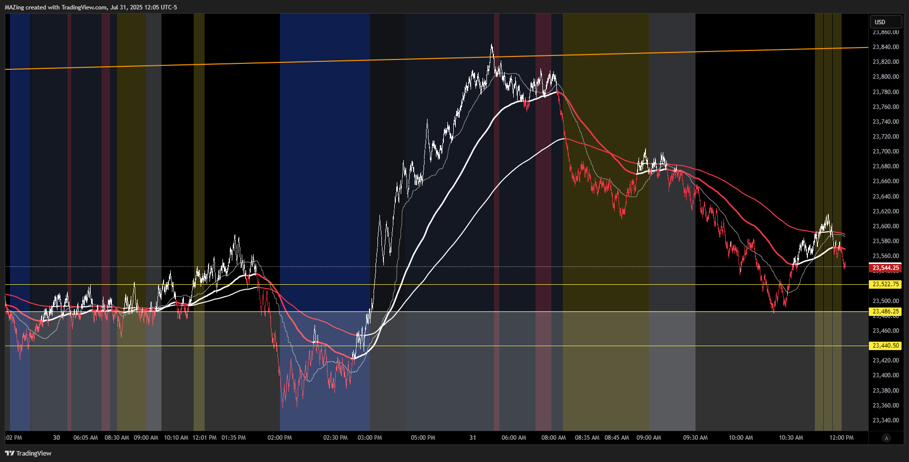This screenshot has height=462, width=909.
Task: Click the 23,460.00 price axis value
Action: pyautogui.click(x=886, y=331)
